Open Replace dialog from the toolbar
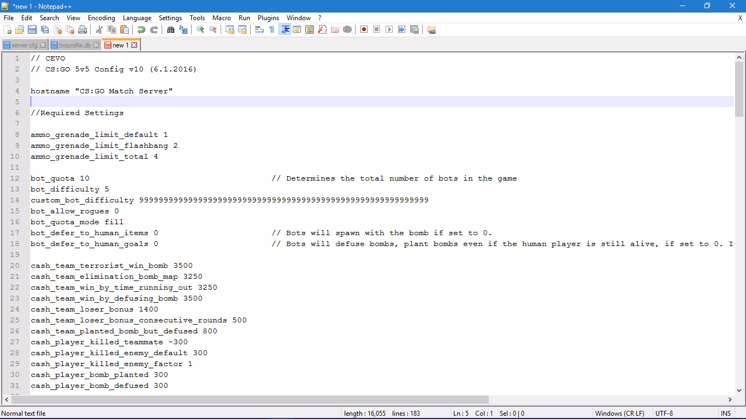 (183, 29)
